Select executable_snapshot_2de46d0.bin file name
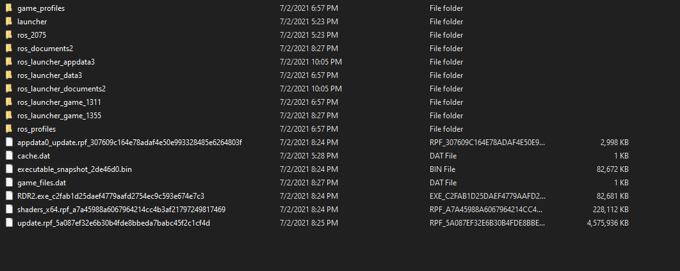This screenshot has width=680, height=271. pos(74,169)
